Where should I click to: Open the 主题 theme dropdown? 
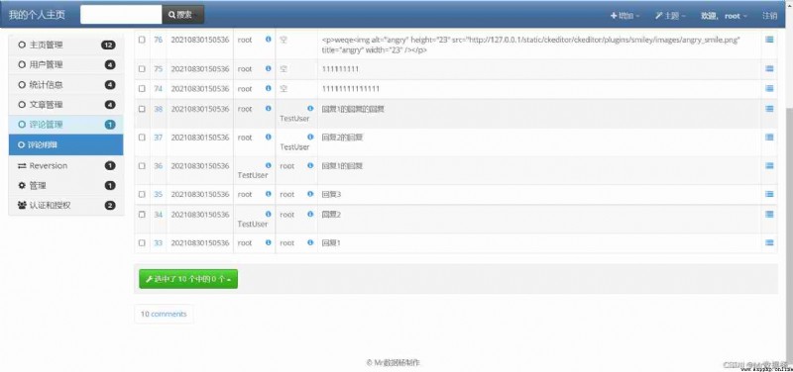pos(671,16)
